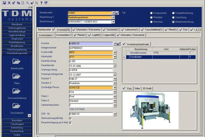
Task: Open the Kostenstelle dropdown arrow
Action: pyautogui.click(x=115, y=52)
